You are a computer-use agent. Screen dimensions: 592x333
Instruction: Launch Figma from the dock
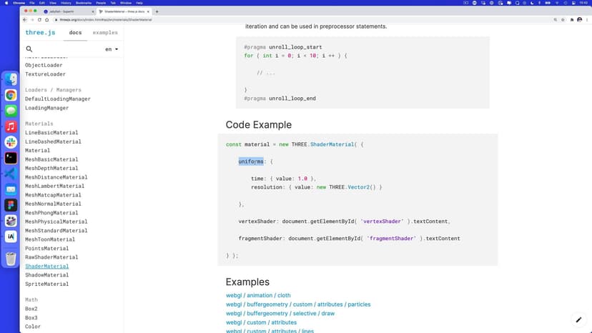(11, 204)
